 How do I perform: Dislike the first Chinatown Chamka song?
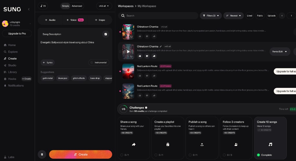click(147, 36)
